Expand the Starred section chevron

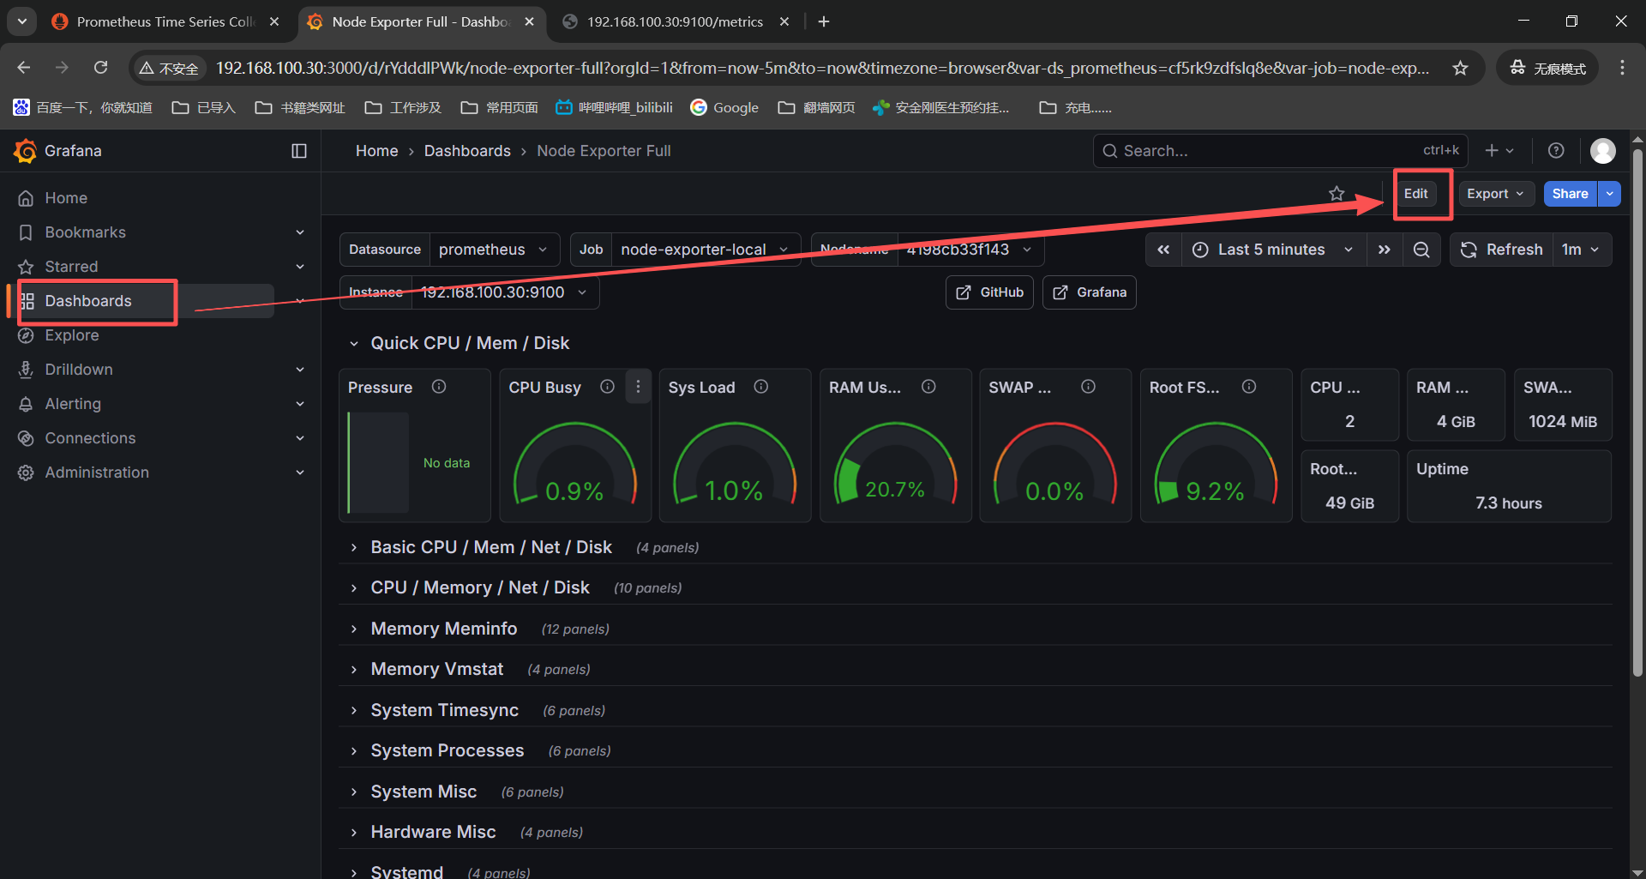click(300, 267)
